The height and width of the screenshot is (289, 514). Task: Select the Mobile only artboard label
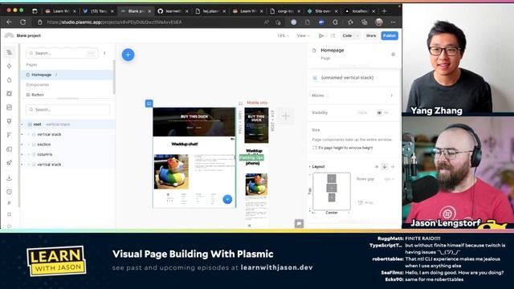point(257,103)
